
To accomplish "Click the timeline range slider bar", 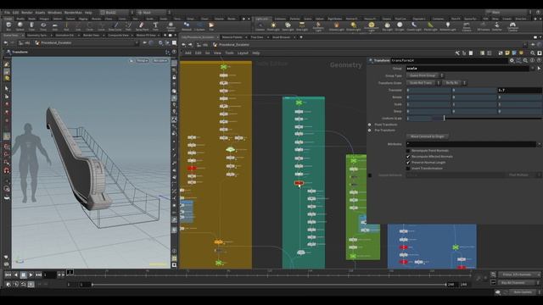I will 269,285.
